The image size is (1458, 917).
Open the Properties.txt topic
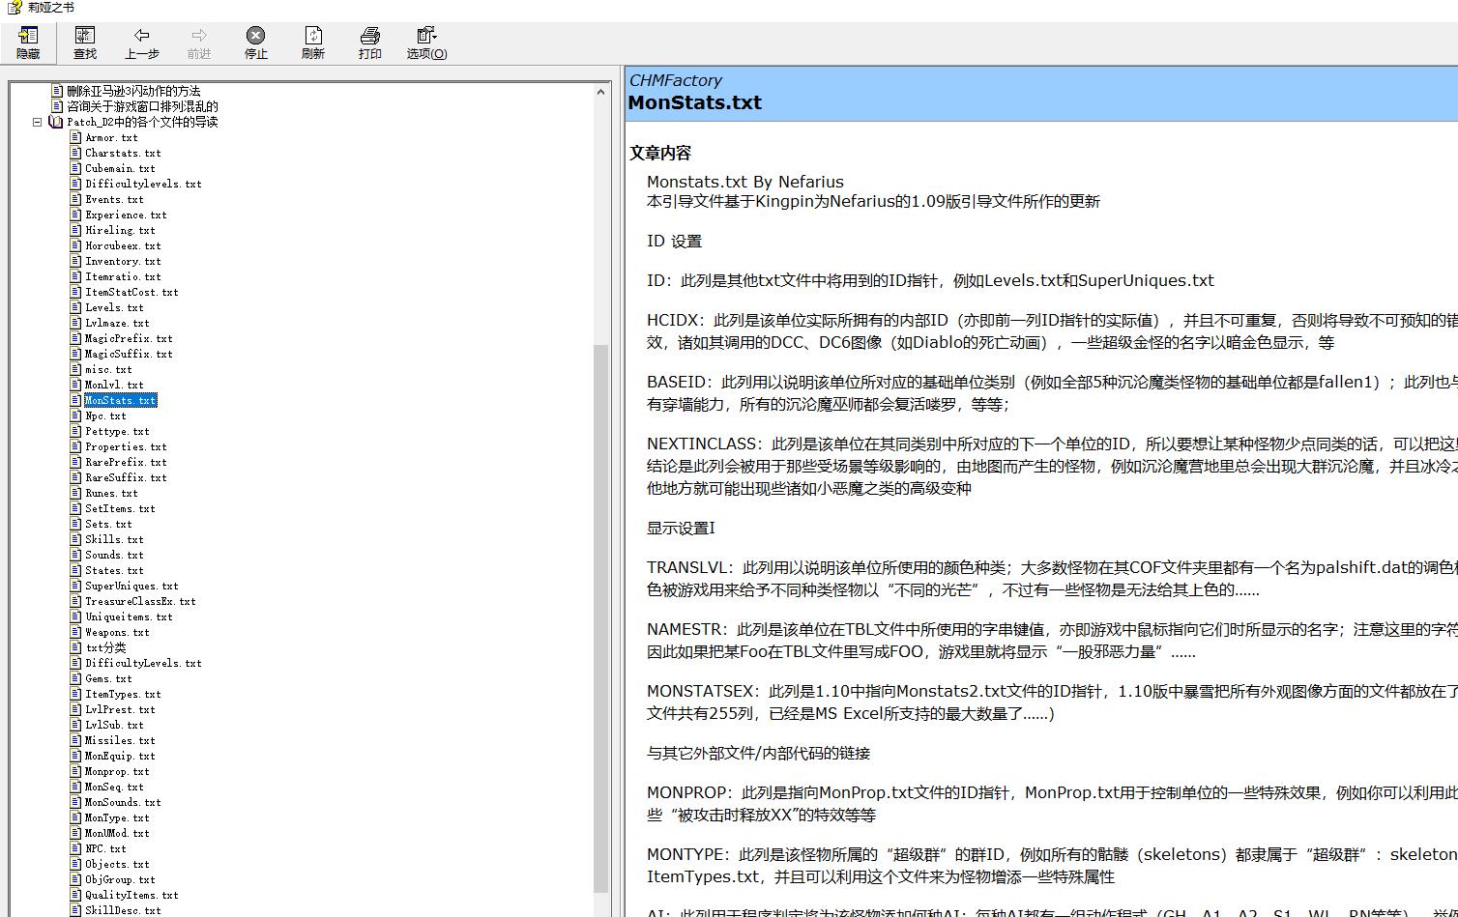126,446
